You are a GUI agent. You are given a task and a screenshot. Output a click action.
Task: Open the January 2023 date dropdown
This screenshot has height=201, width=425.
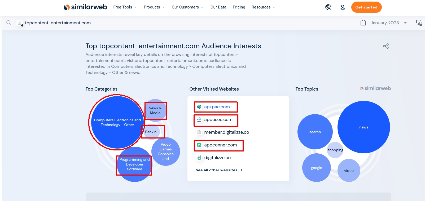point(388,23)
